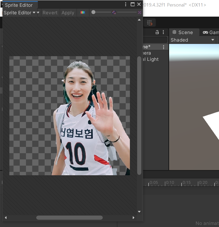
Task: Toggle the RGB/alpha color channel button
Action: coord(83,12)
